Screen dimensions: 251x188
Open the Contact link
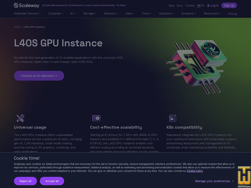tap(190, 6)
